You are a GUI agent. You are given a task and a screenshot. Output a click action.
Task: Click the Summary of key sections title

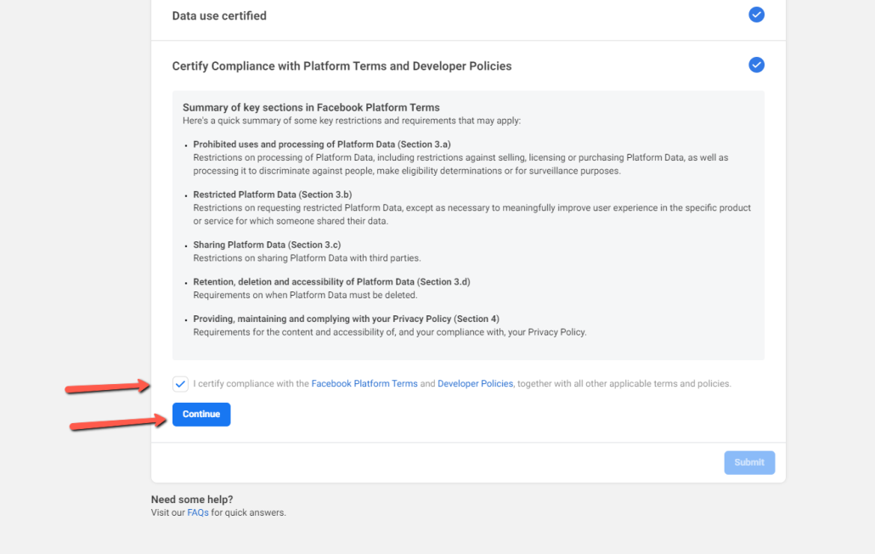[x=311, y=107]
